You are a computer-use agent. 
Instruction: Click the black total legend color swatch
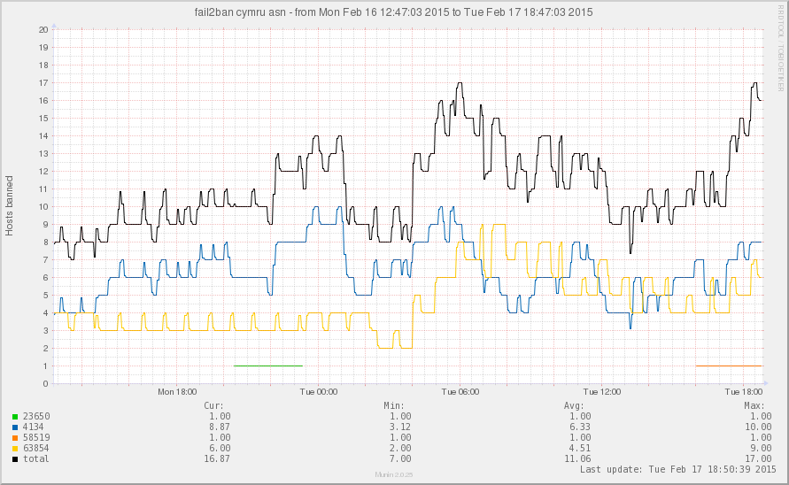coord(14,458)
